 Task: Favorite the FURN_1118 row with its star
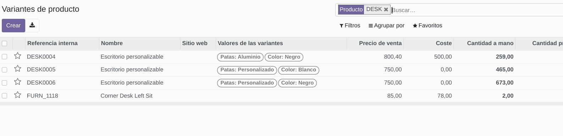tap(18, 95)
